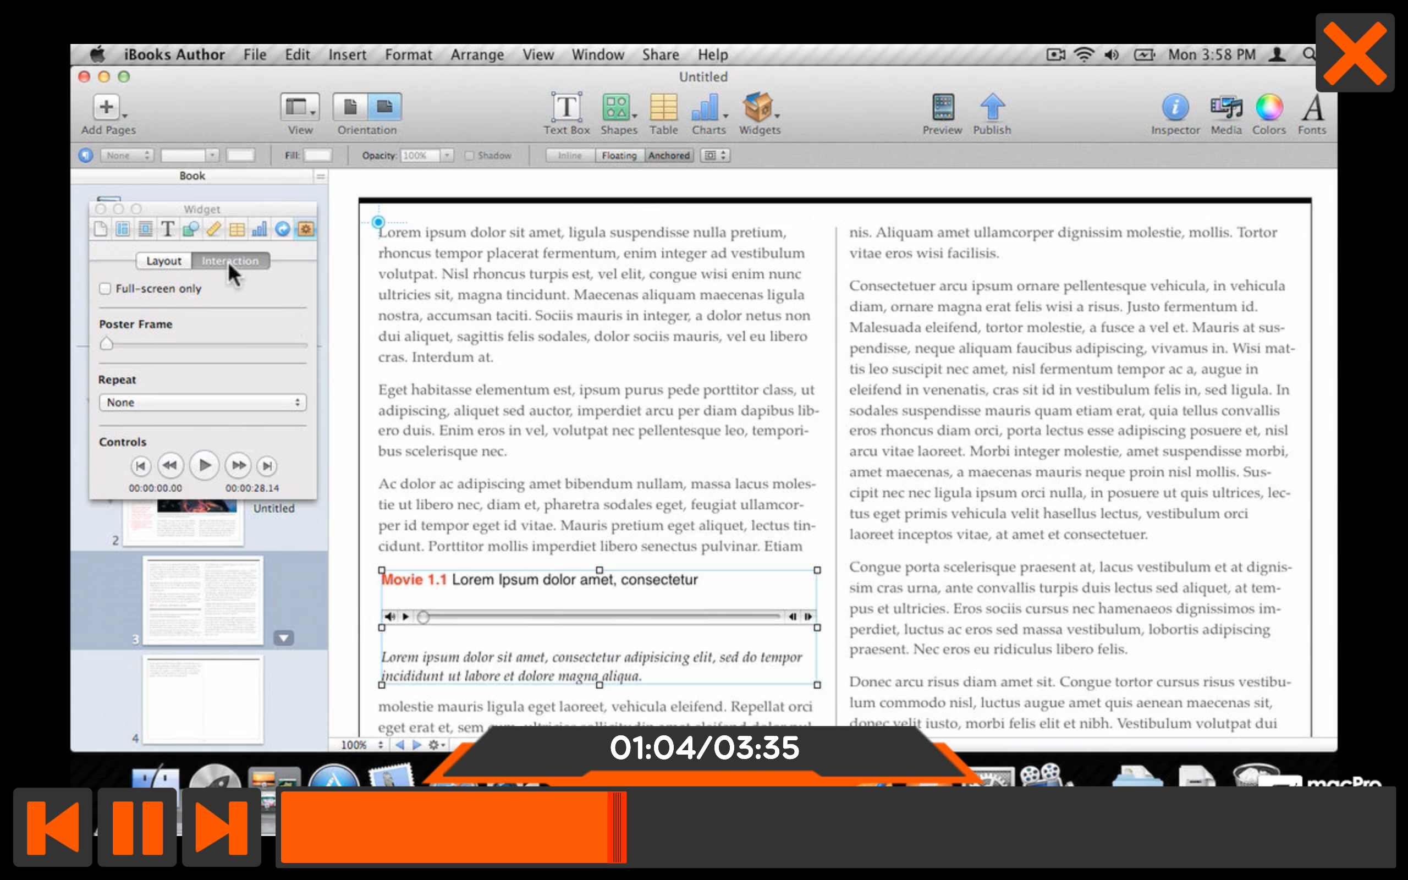Choose Floating object placement

click(619, 156)
